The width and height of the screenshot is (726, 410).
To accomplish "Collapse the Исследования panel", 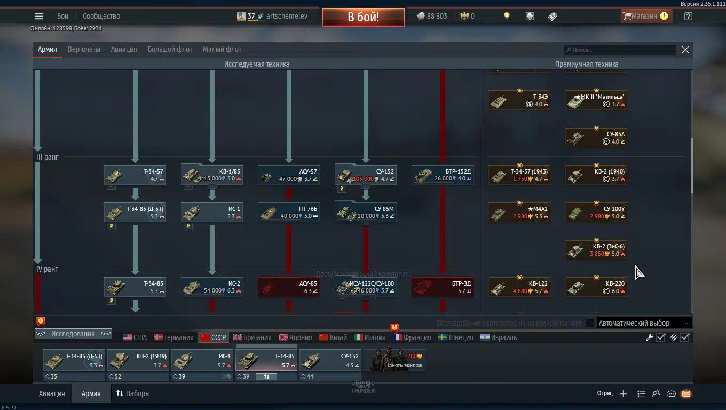I will pos(73,334).
